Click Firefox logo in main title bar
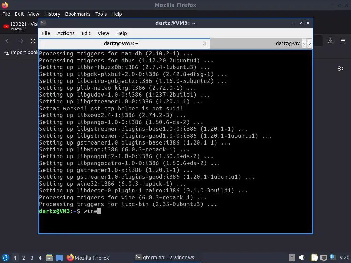This screenshot has width=351, height=263. 5,5
